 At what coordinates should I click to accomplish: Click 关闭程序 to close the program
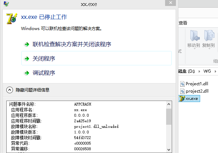pyautogui.click(x=96, y=58)
